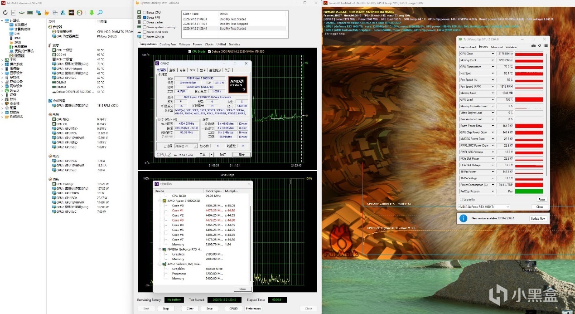The height and width of the screenshot is (314, 575).
Task: Switch to the Cooling Fans tab
Action: pos(168,44)
